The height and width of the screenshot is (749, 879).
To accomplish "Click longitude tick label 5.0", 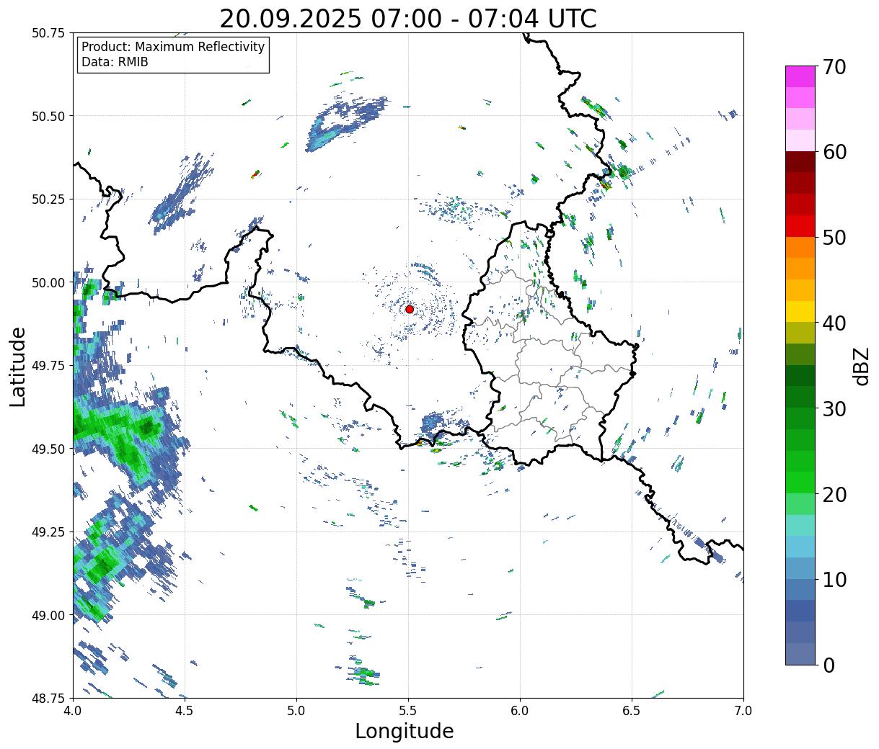I will coord(296,711).
